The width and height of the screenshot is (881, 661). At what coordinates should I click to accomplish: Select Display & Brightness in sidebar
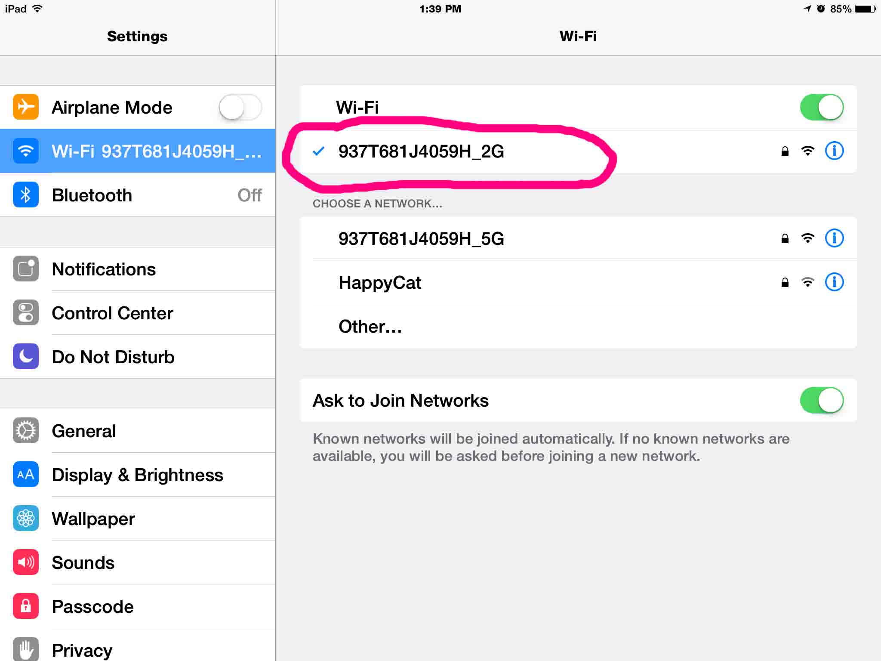(x=137, y=475)
